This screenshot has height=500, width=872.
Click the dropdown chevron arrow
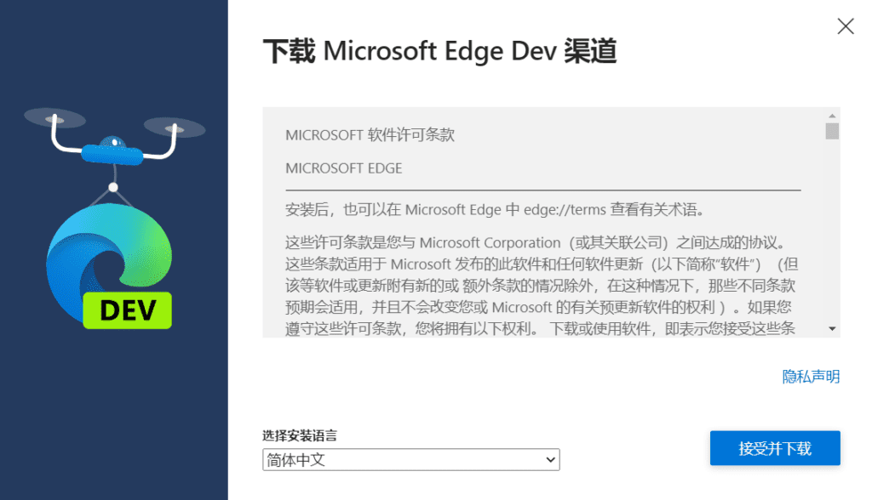pyautogui.click(x=550, y=459)
